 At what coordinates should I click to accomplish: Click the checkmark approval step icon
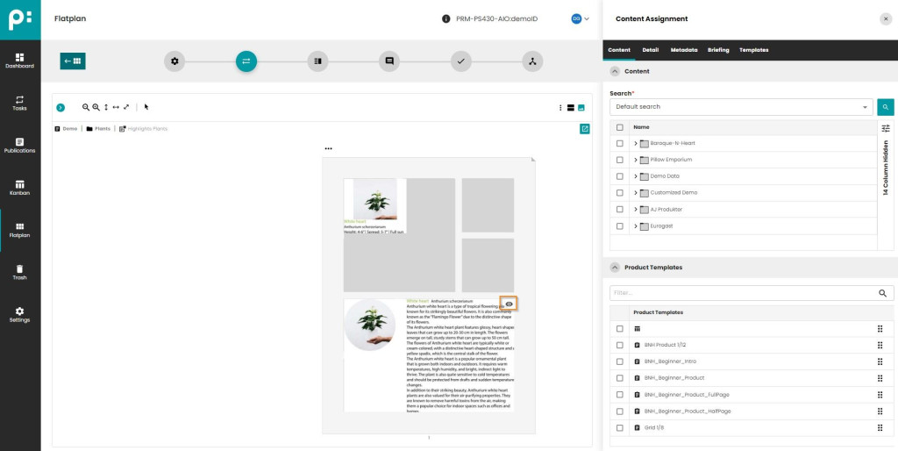pos(460,61)
